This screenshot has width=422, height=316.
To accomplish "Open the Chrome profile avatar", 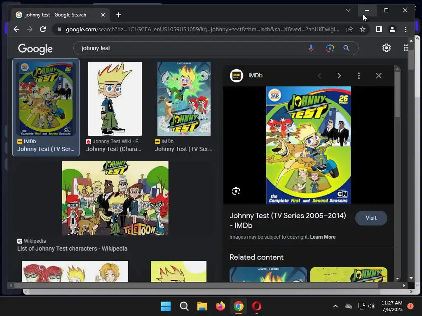I will point(392,29).
